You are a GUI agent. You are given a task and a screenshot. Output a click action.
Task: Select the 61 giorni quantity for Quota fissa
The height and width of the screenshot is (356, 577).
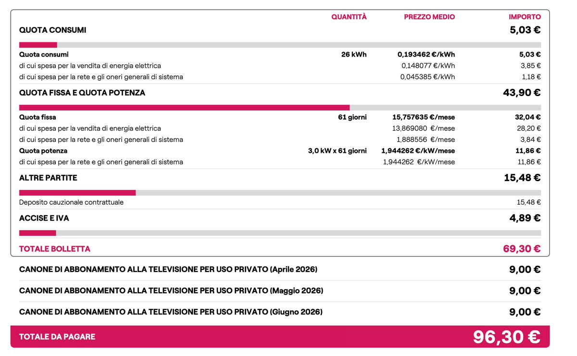pos(352,117)
